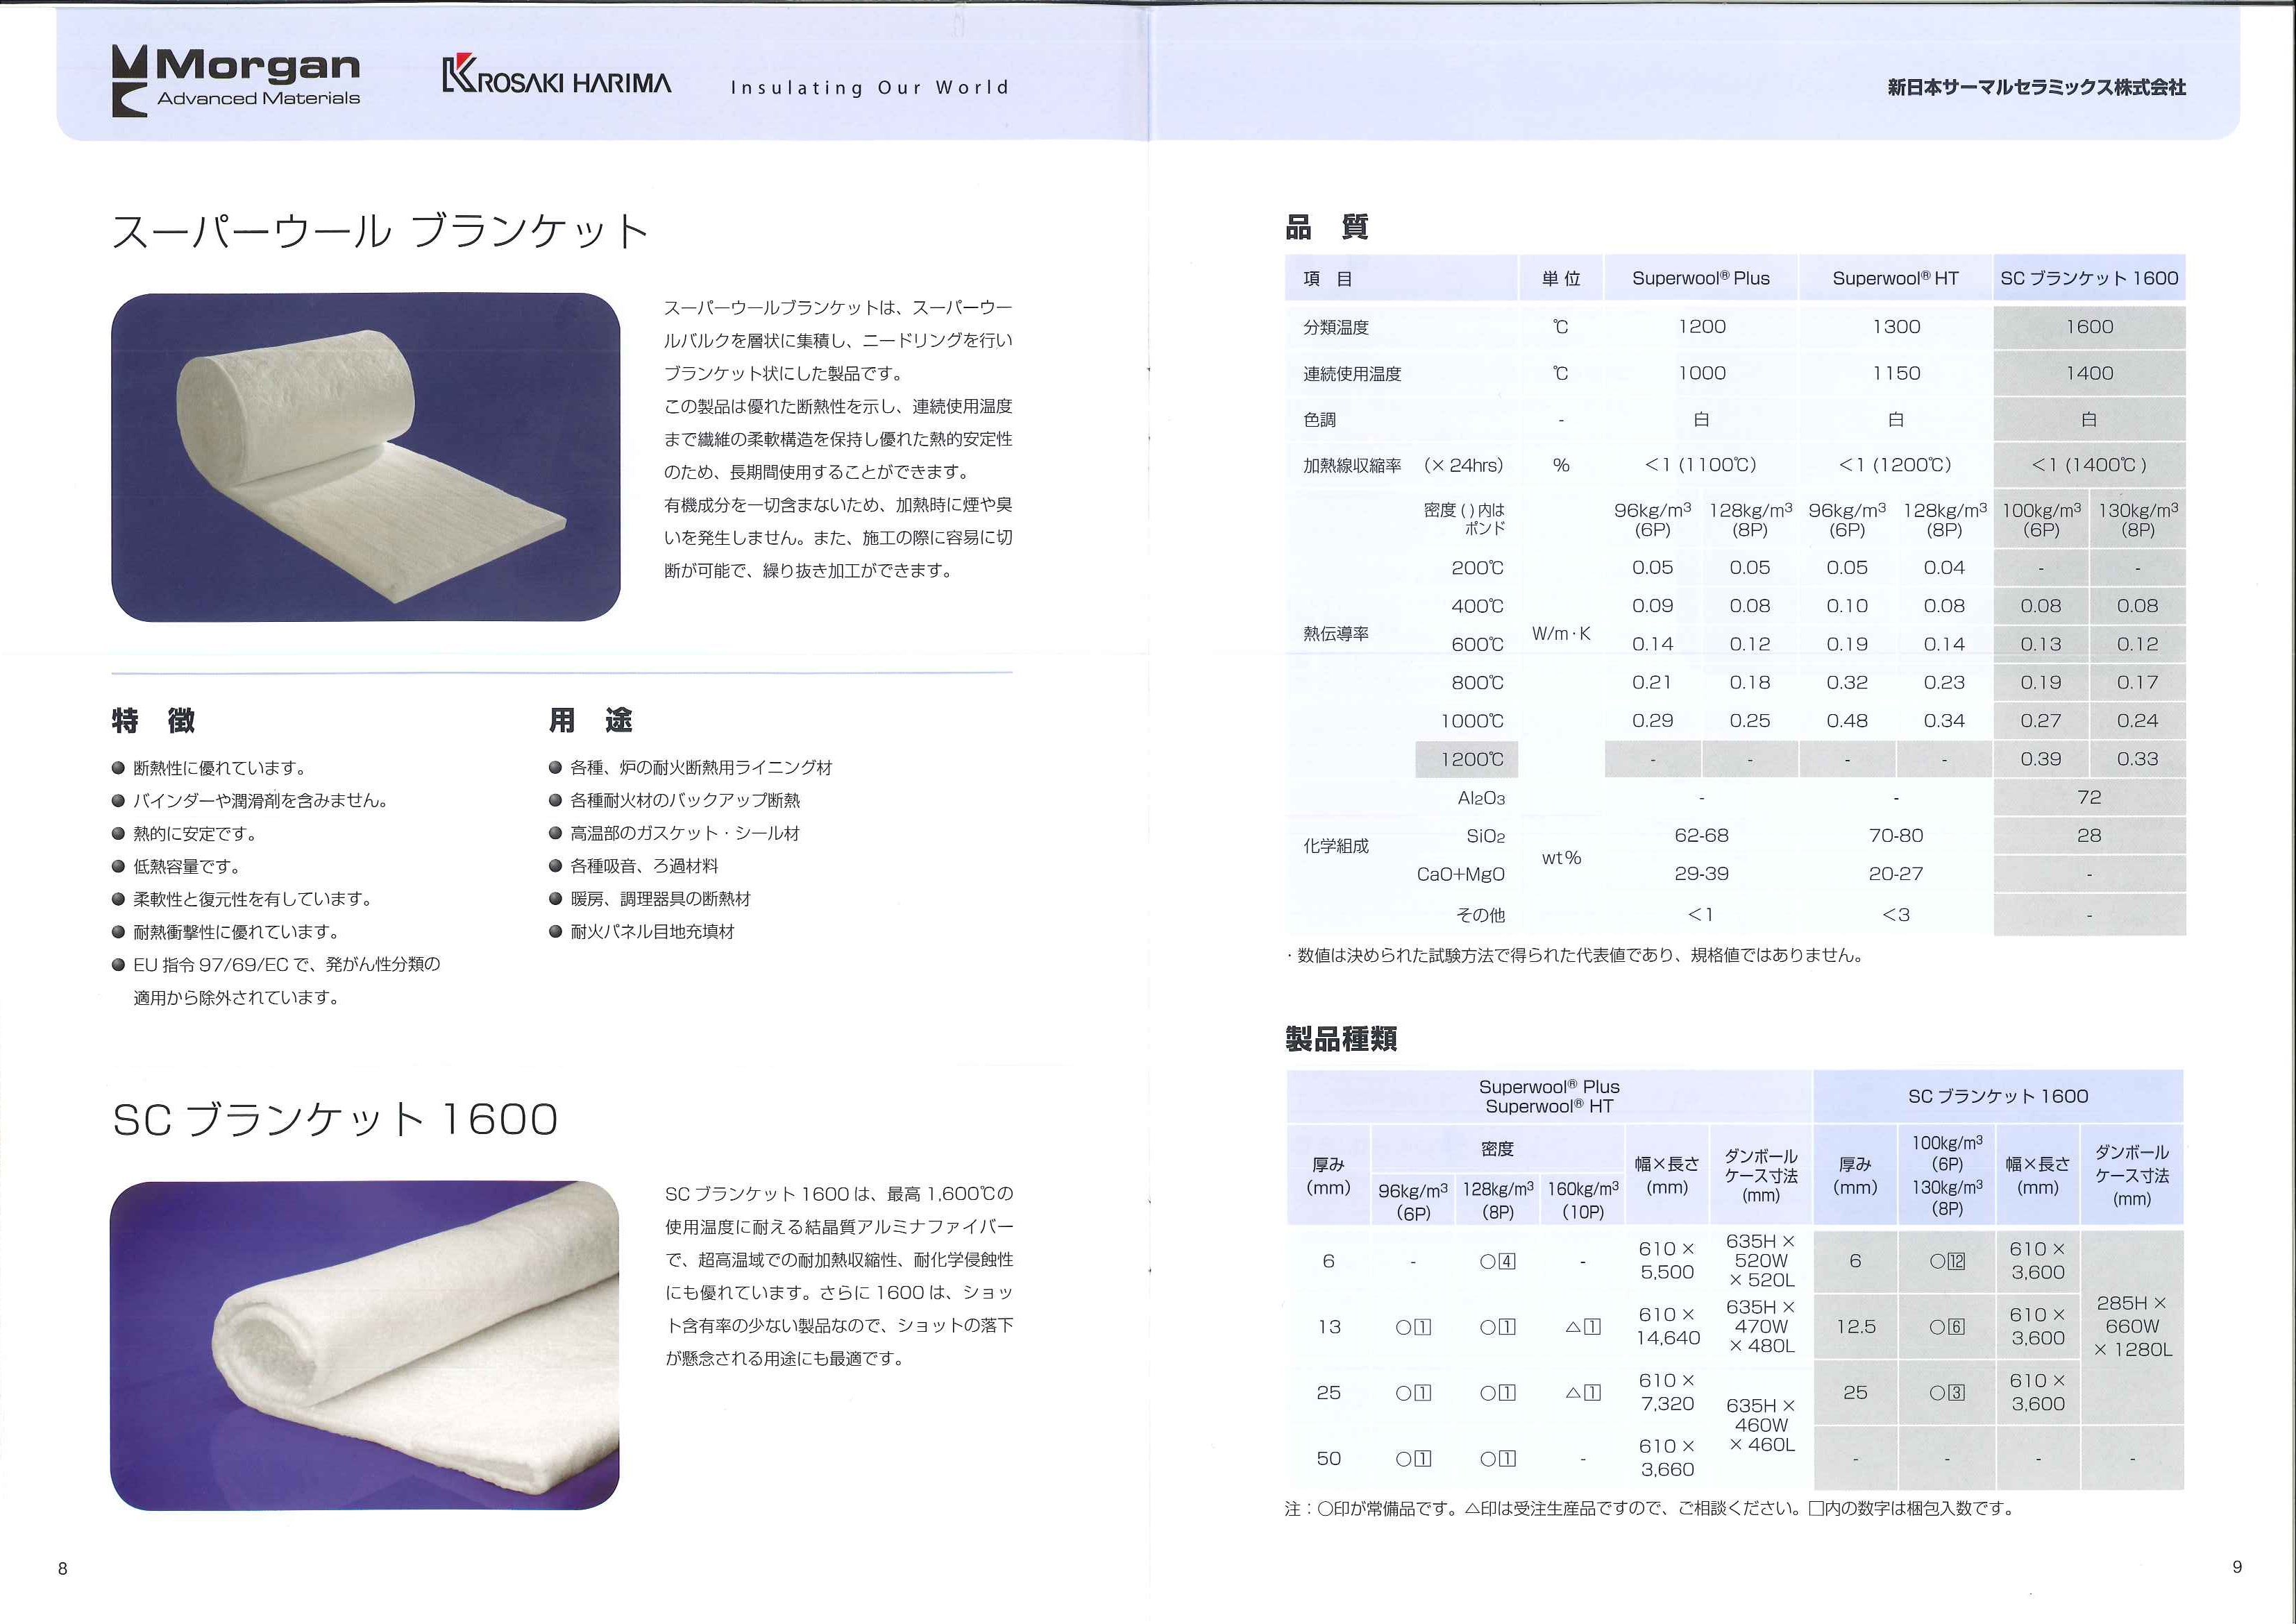This screenshot has height=1624, width=2296.
Task: Click the 色調 row label
Action: pos(1319,420)
